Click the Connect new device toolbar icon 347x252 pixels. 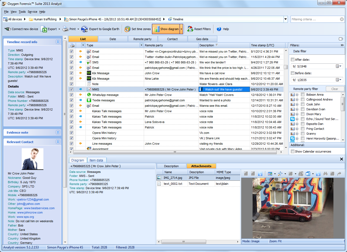pos(7,29)
